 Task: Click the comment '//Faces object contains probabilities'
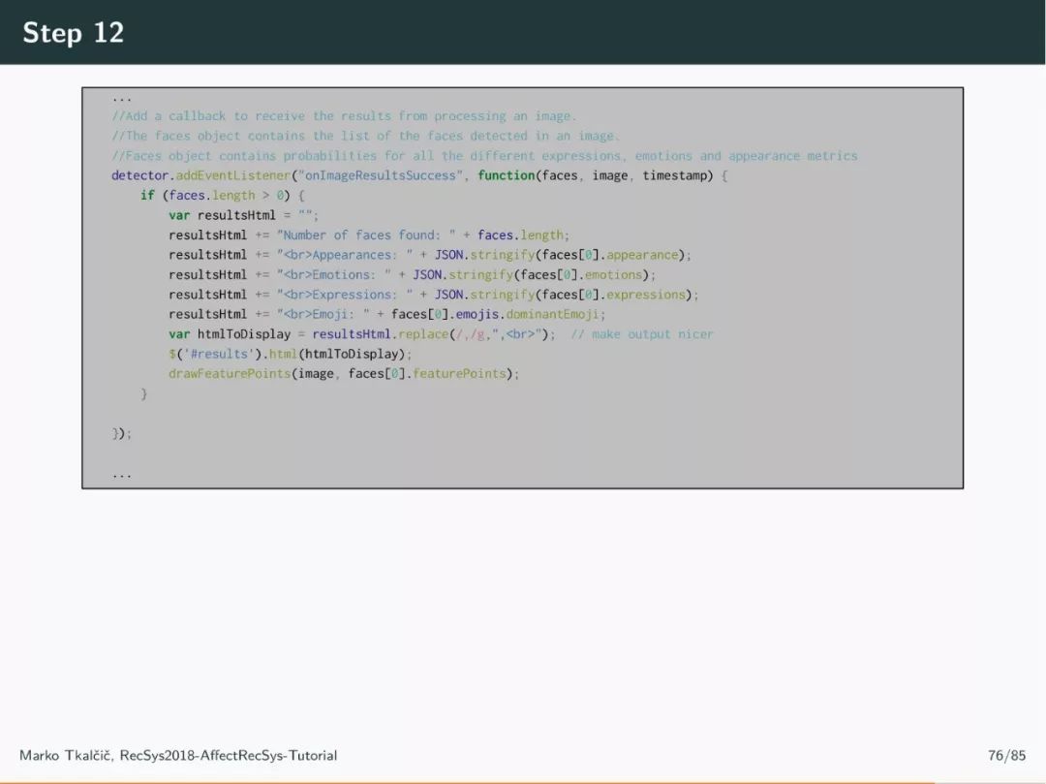484,156
